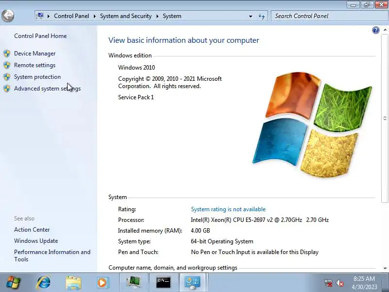Expand the address bar history dropdown arrow
Screen dimensions: 389x292
point(250,17)
